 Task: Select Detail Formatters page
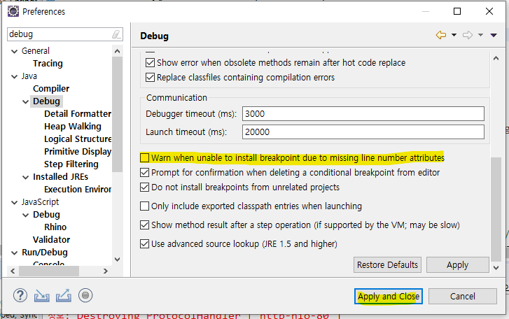78,114
